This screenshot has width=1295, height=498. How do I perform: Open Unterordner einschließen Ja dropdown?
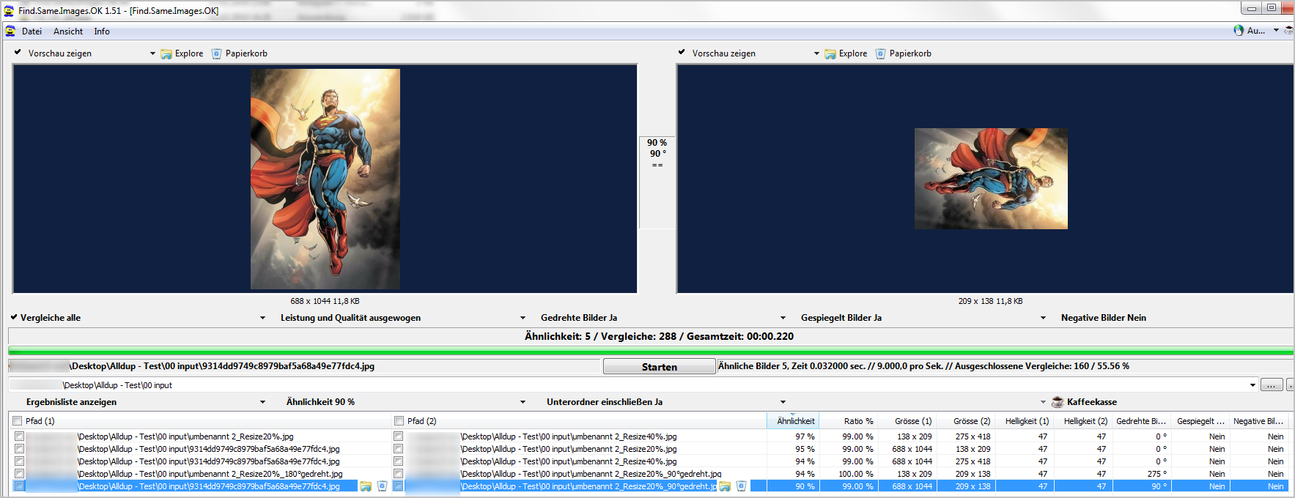point(783,402)
